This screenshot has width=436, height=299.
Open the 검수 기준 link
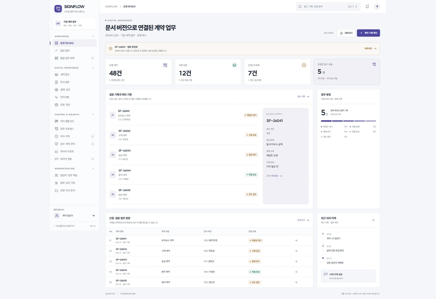pos(303,96)
